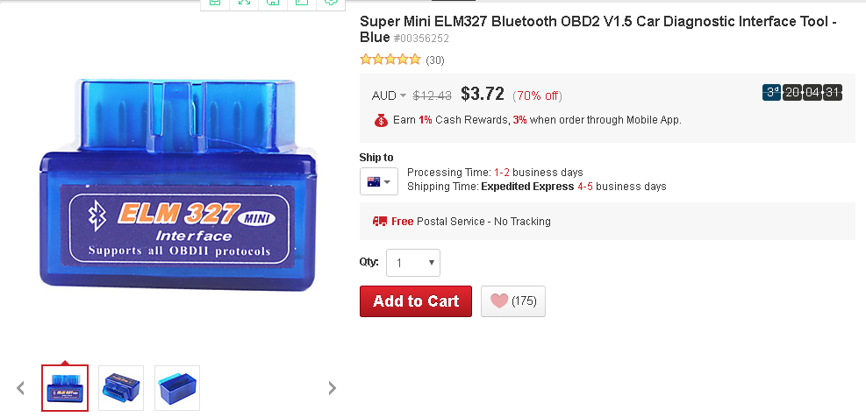The height and width of the screenshot is (417, 866).
Task: Open the Qty quantity dropdown
Action: tap(413, 263)
